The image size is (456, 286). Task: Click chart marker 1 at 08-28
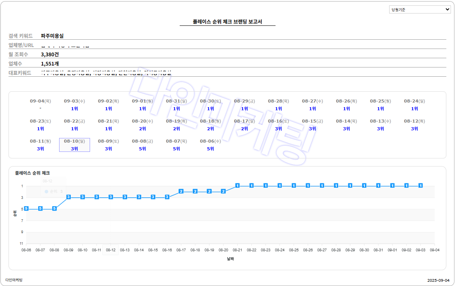336,185
